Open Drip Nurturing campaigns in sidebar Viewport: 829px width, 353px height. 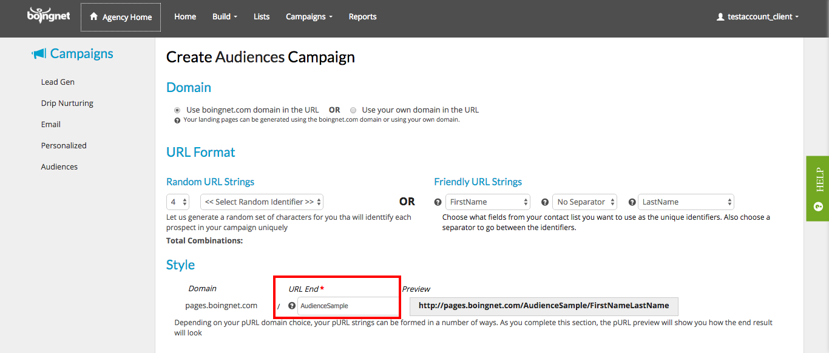tap(67, 103)
